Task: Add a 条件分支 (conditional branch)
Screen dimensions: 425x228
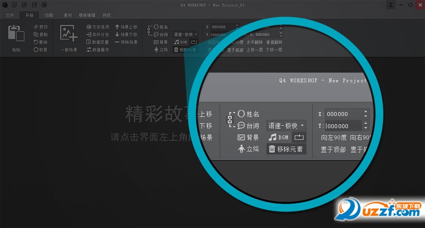Action: 98,35
